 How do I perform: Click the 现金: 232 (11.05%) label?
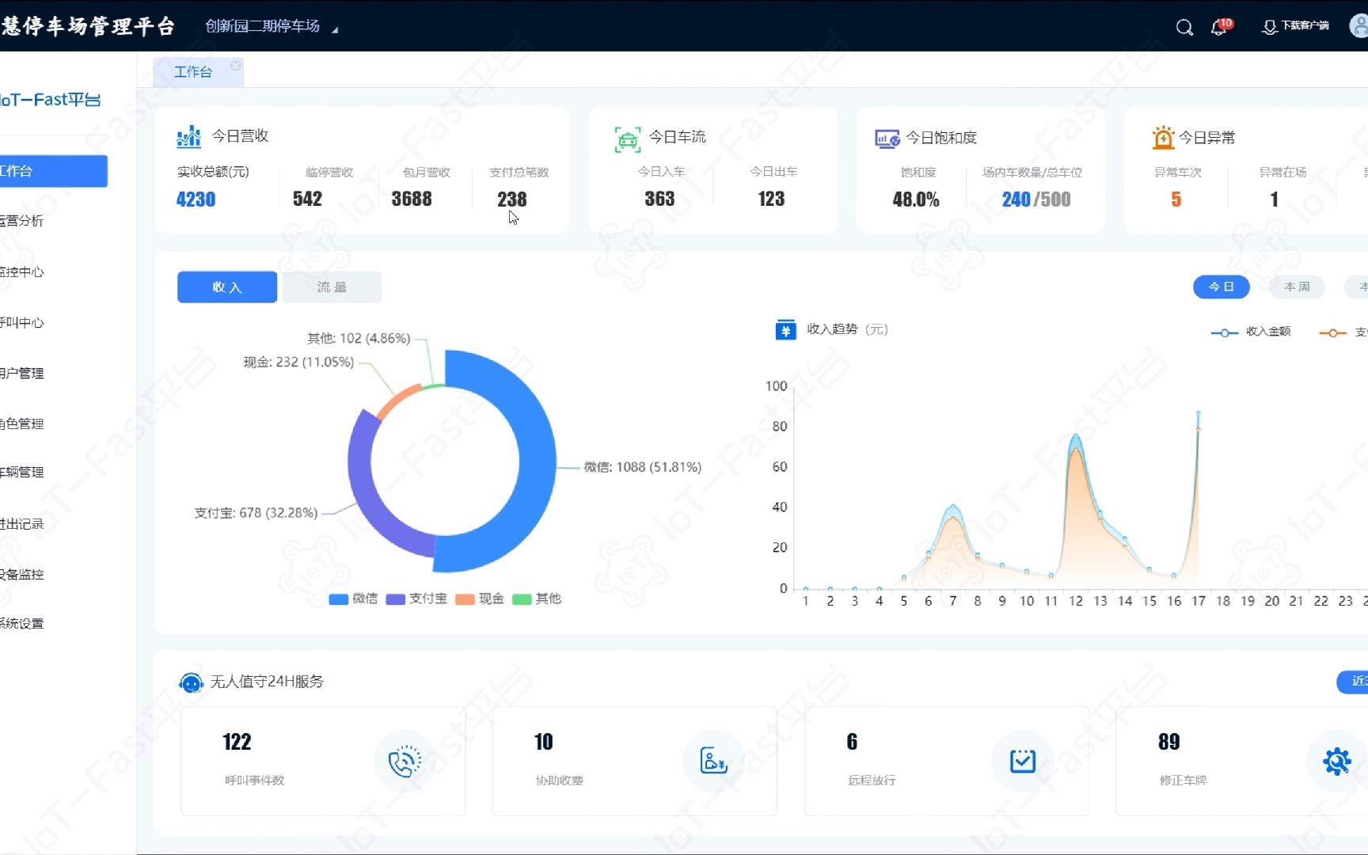298,362
